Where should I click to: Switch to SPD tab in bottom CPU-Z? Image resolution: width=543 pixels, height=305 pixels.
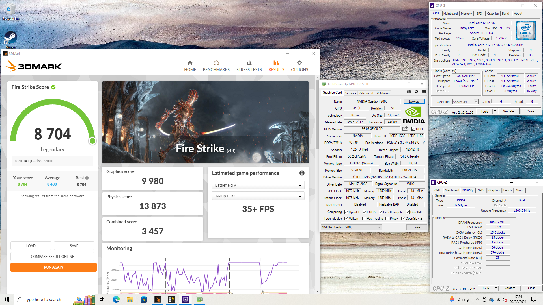tap(480, 190)
